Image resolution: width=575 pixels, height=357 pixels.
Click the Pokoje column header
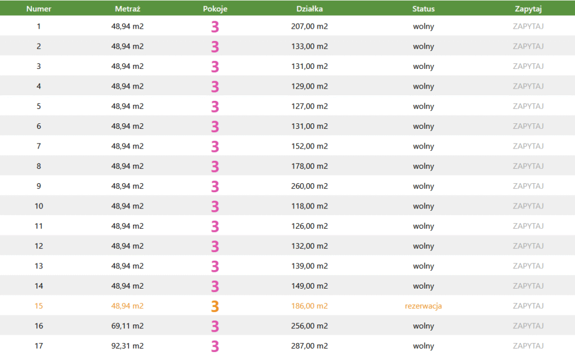tap(215, 9)
